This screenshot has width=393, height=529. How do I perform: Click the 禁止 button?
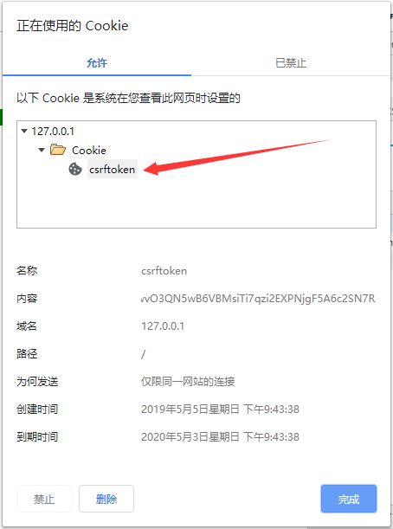pyautogui.click(x=44, y=499)
